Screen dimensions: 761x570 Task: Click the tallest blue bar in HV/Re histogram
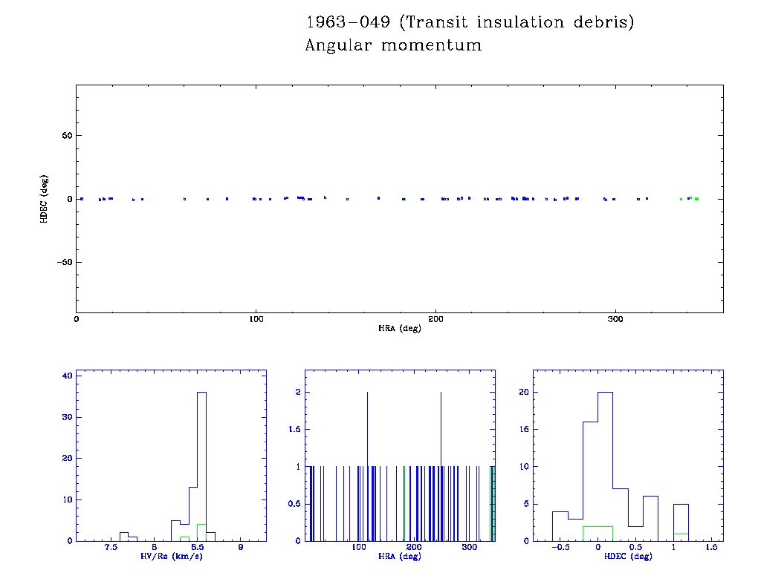click(201, 468)
